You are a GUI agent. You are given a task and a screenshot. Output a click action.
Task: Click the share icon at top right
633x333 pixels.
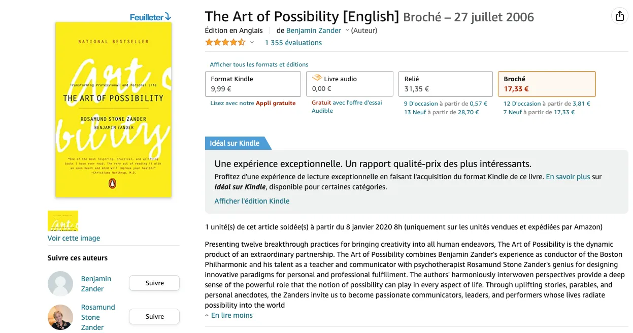pos(619,16)
